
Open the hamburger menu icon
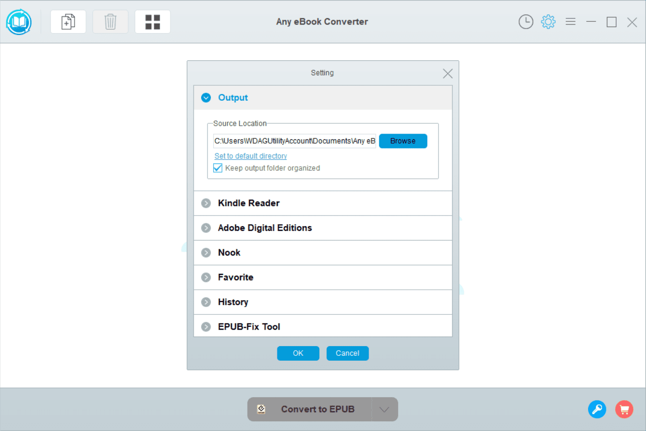[x=570, y=22]
